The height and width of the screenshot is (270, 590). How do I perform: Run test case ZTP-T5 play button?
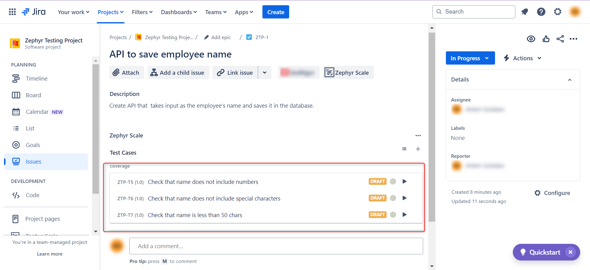coord(404,181)
